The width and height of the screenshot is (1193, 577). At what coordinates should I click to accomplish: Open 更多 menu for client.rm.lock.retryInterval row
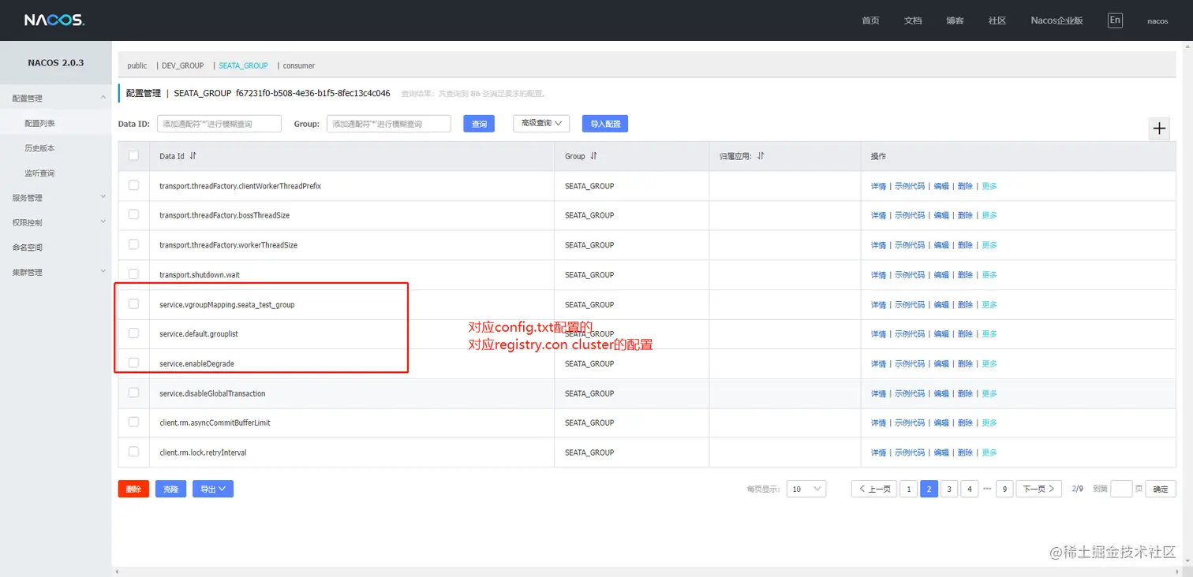(x=989, y=453)
